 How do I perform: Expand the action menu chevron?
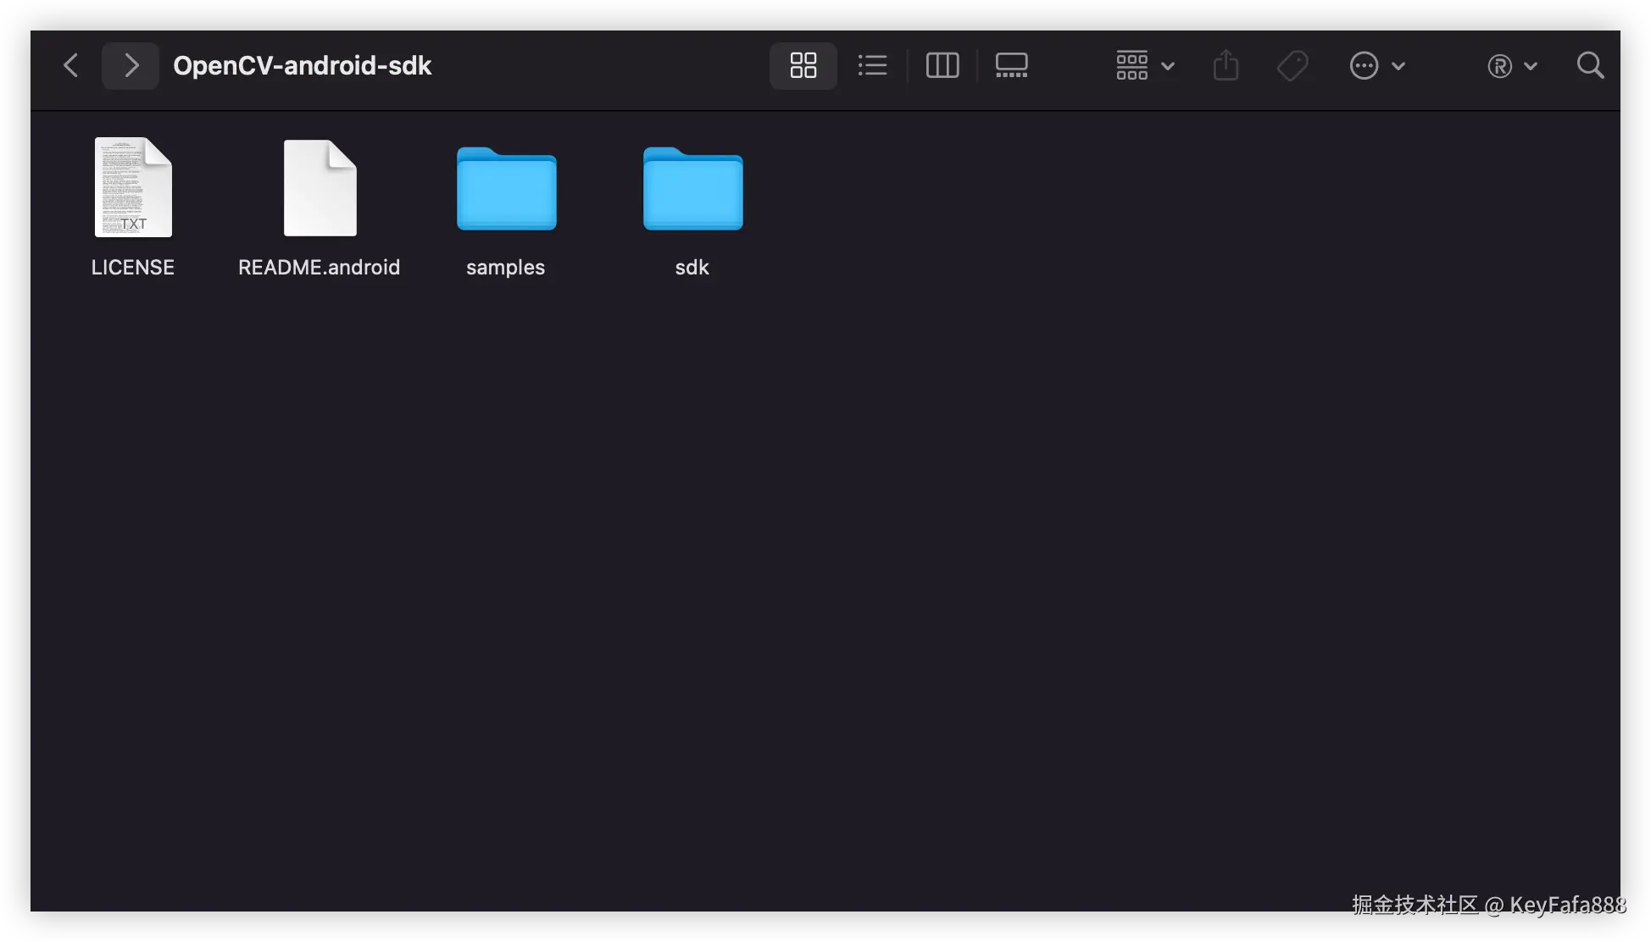(1399, 66)
